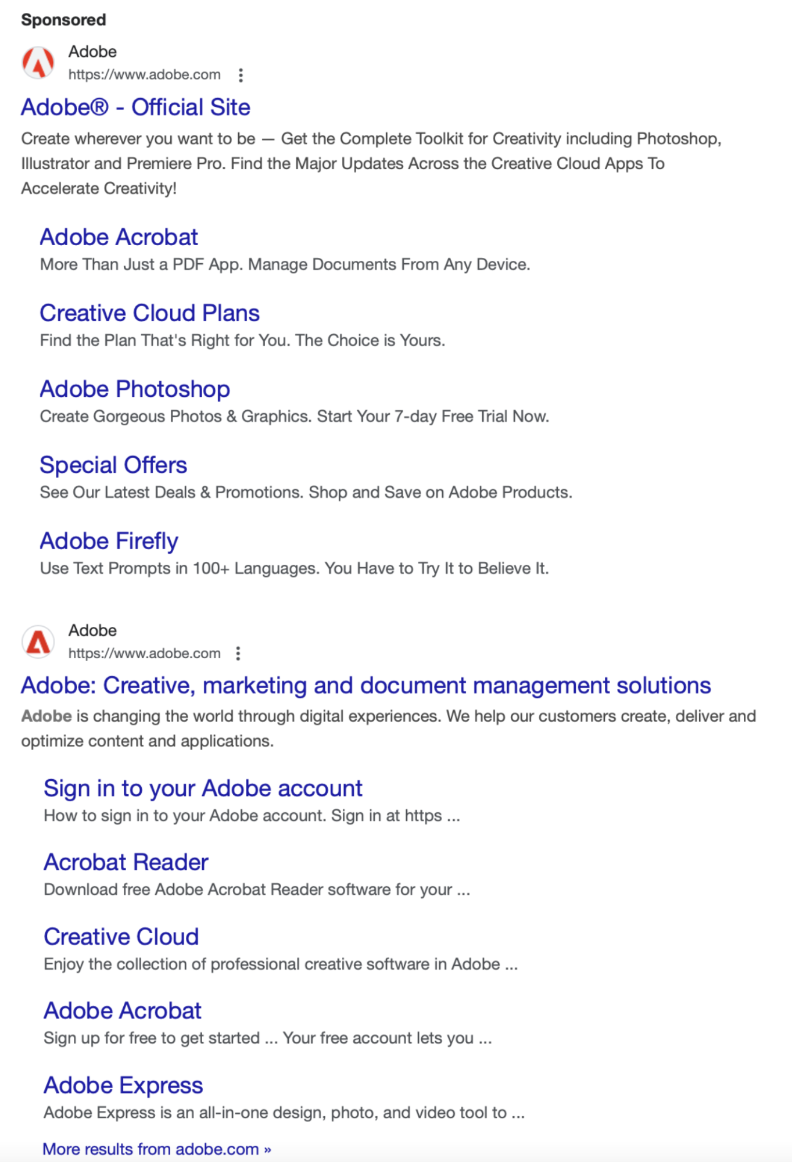Open the Adobe® - Official Site ad
This screenshot has width=792, height=1162.
click(135, 107)
